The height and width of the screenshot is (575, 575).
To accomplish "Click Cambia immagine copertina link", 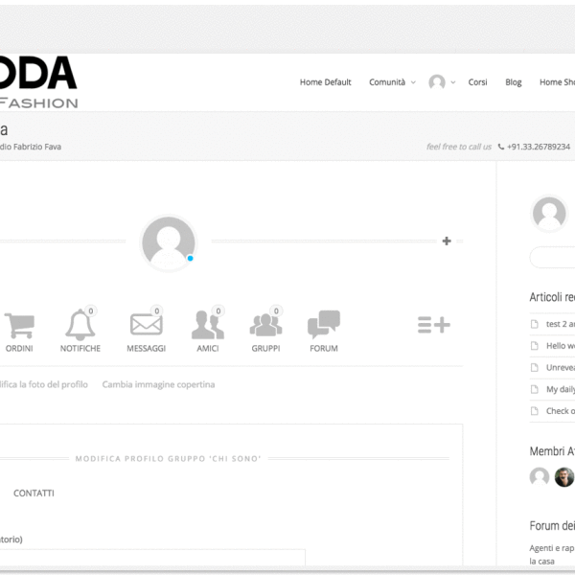I will tap(158, 384).
